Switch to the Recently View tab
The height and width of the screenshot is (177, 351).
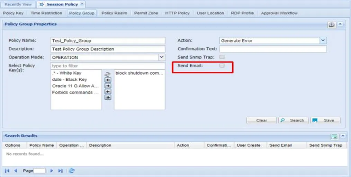[18, 4]
